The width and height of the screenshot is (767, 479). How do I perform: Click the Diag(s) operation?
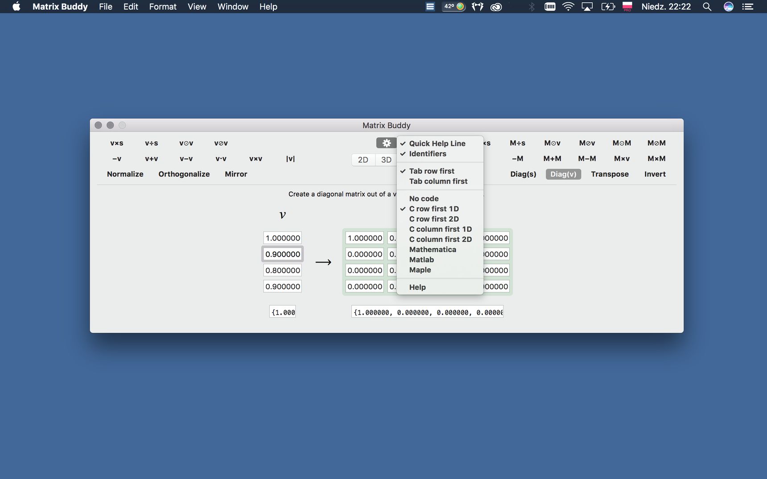[x=524, y=174]
